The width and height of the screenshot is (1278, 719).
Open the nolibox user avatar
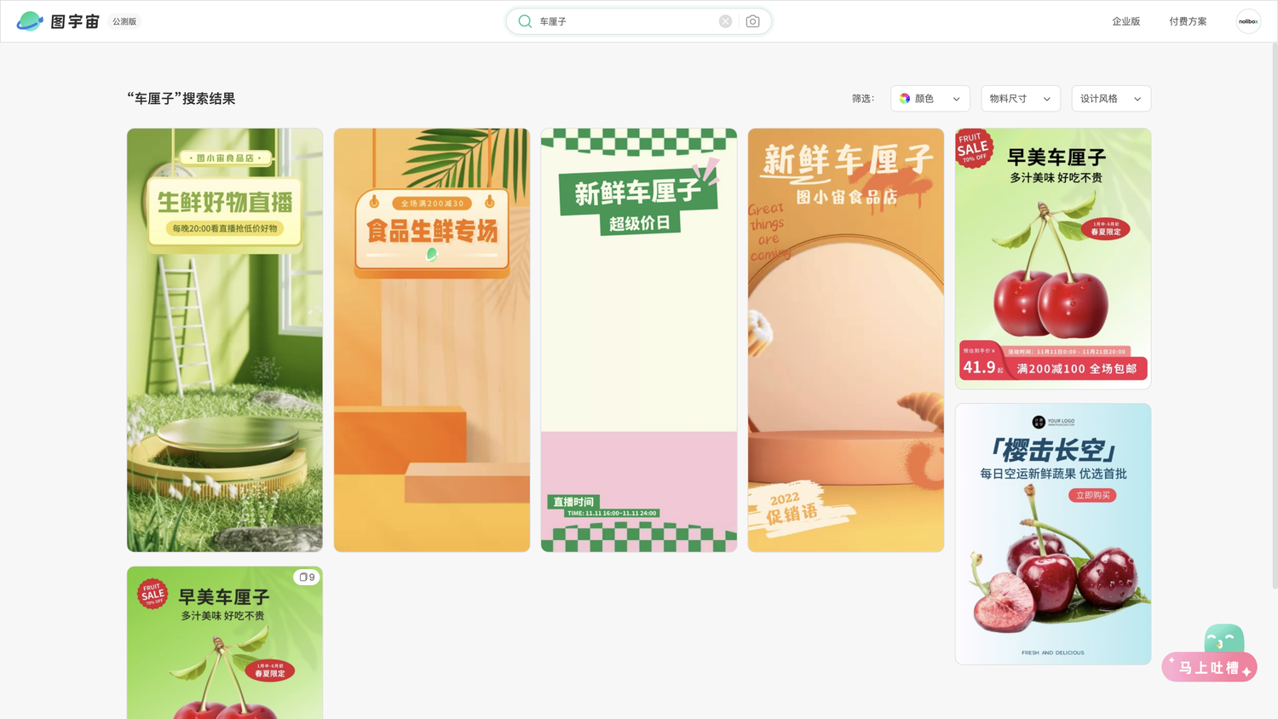[x=1248, y=21]
